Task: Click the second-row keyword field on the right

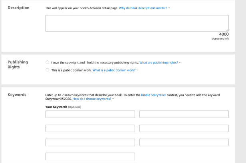Action: pyautogui.click(x=184, y=128)
